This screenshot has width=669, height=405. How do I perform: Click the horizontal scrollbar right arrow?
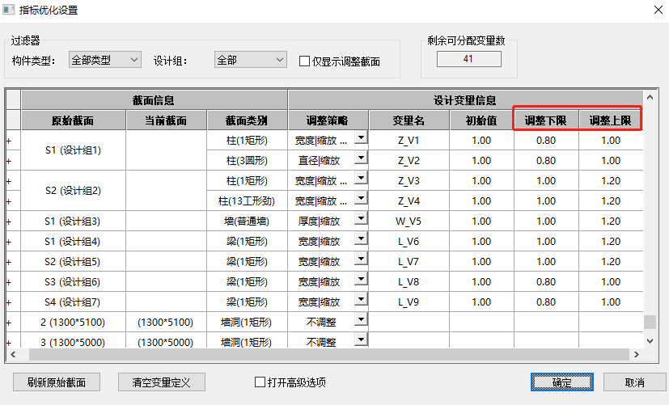[637, 355]
